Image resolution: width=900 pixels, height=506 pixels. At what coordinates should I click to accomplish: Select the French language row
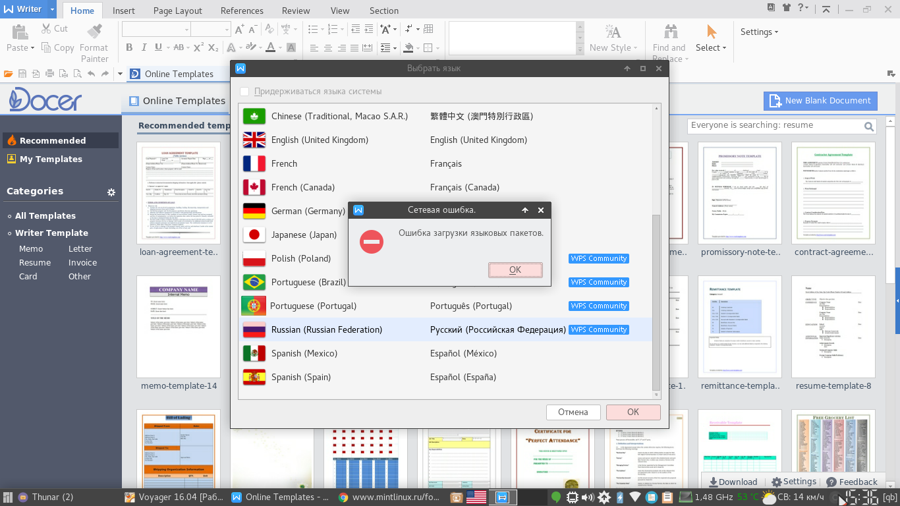(x=445, y=163)
